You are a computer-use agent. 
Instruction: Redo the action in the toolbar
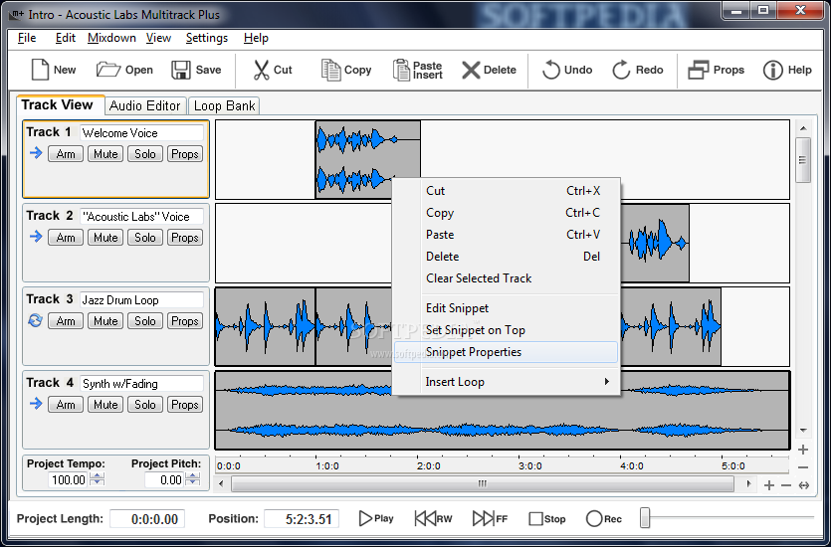(x=638, y=70)
